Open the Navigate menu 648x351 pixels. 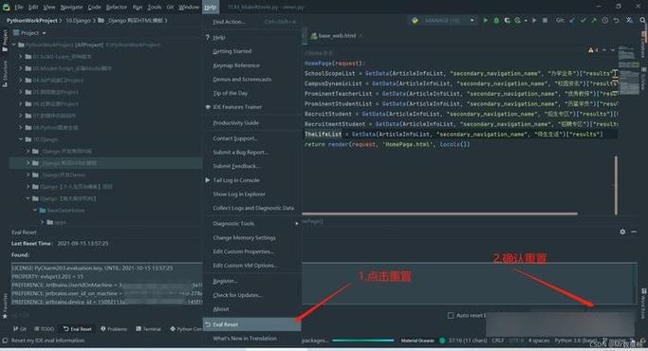[x=71, y=7]
